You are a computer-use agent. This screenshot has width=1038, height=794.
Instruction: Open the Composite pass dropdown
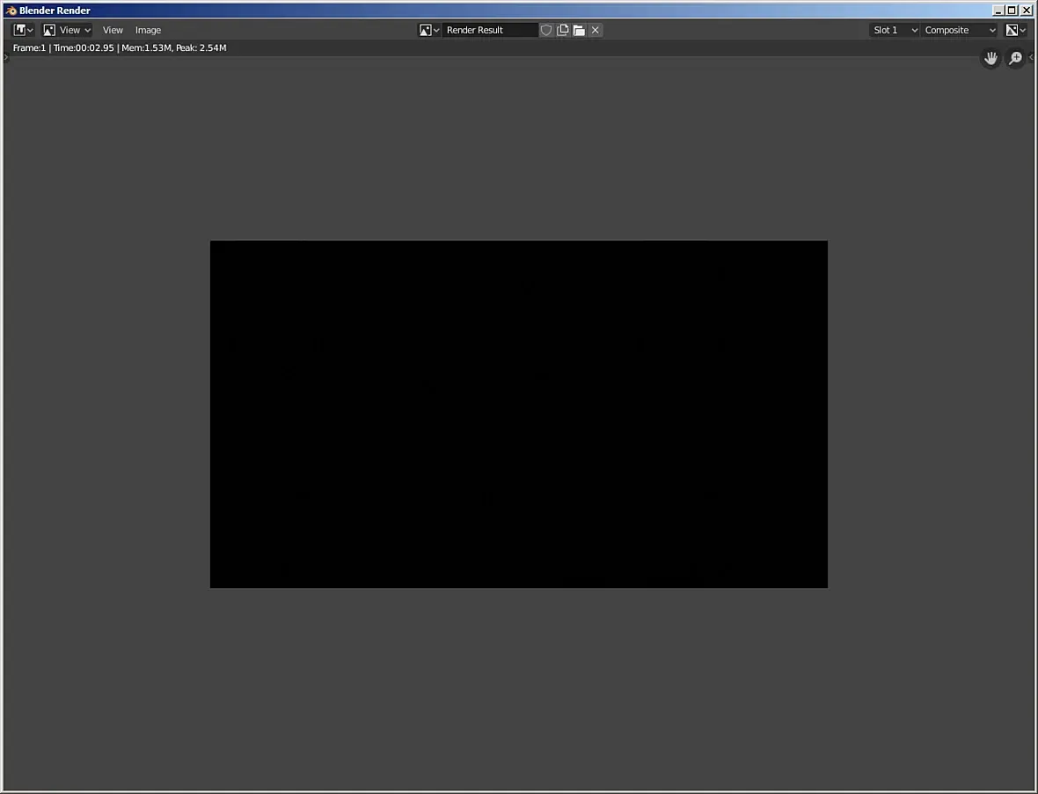[959, 31]
